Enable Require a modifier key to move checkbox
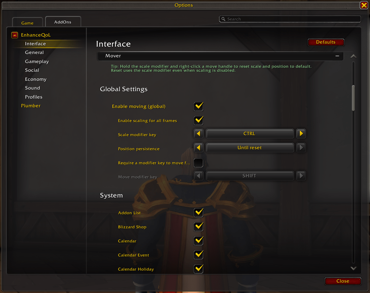 coord(198,163)
